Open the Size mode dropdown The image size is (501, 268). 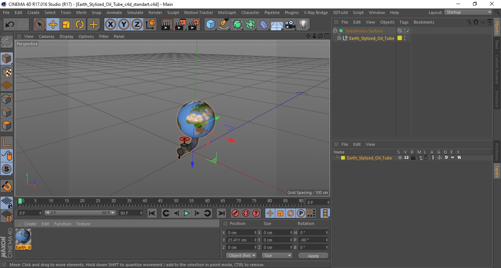tap(277, 255)
